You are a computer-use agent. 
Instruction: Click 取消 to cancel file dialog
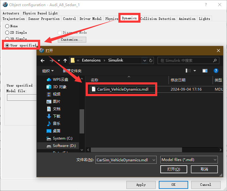(x=204, y=169)
